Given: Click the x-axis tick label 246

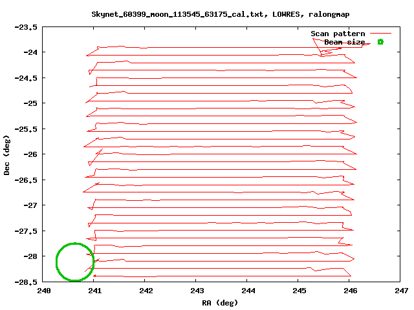Looking at the screenshot, I should (x=351, y=291).
